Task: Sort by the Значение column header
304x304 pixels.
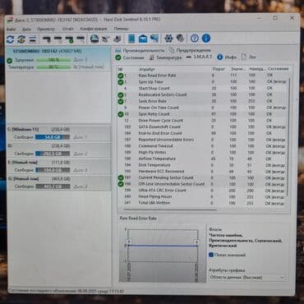Action: coord(237,69)
